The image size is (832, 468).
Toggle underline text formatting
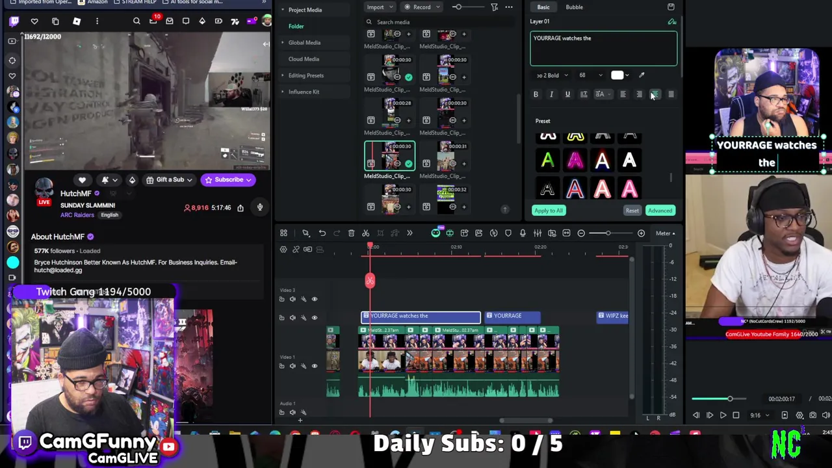tap(567, 95)
